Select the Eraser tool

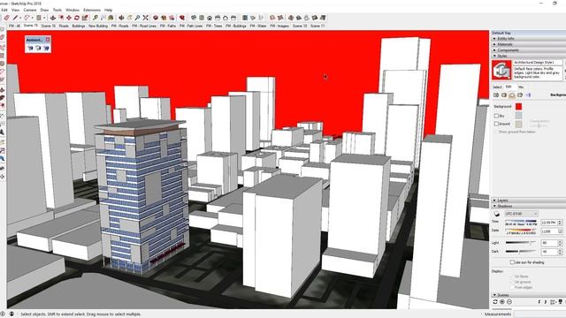[6, 18]
